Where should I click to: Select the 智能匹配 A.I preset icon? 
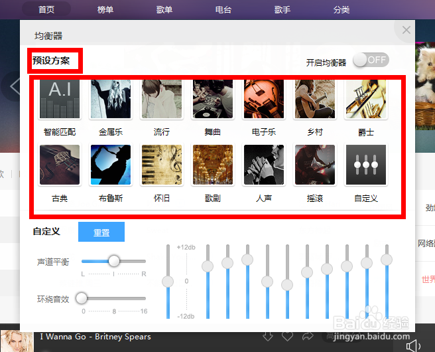pos(60,99)
